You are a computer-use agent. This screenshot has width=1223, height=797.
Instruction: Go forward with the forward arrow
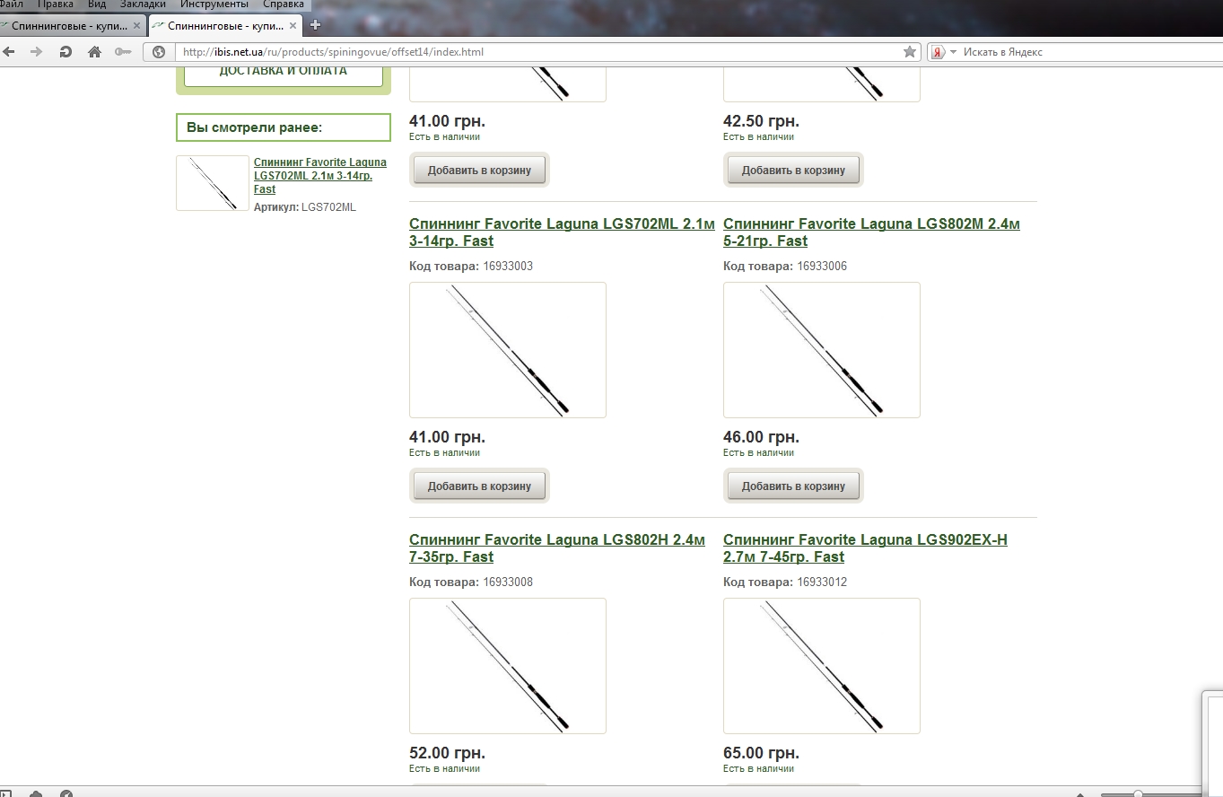tap(37, 52)
